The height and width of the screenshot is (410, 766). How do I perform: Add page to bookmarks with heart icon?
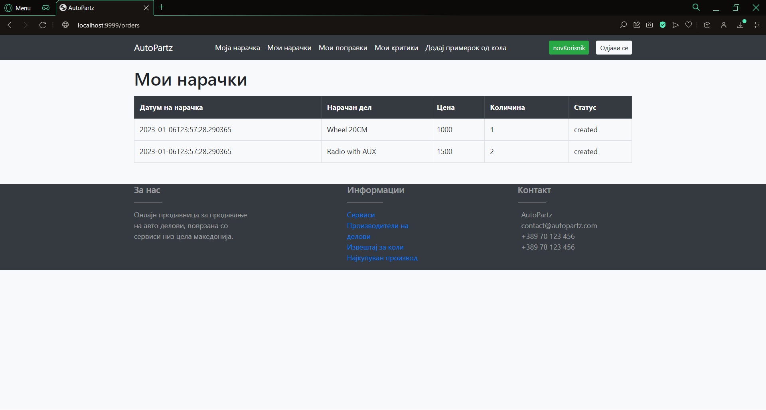tap(689, 25)
